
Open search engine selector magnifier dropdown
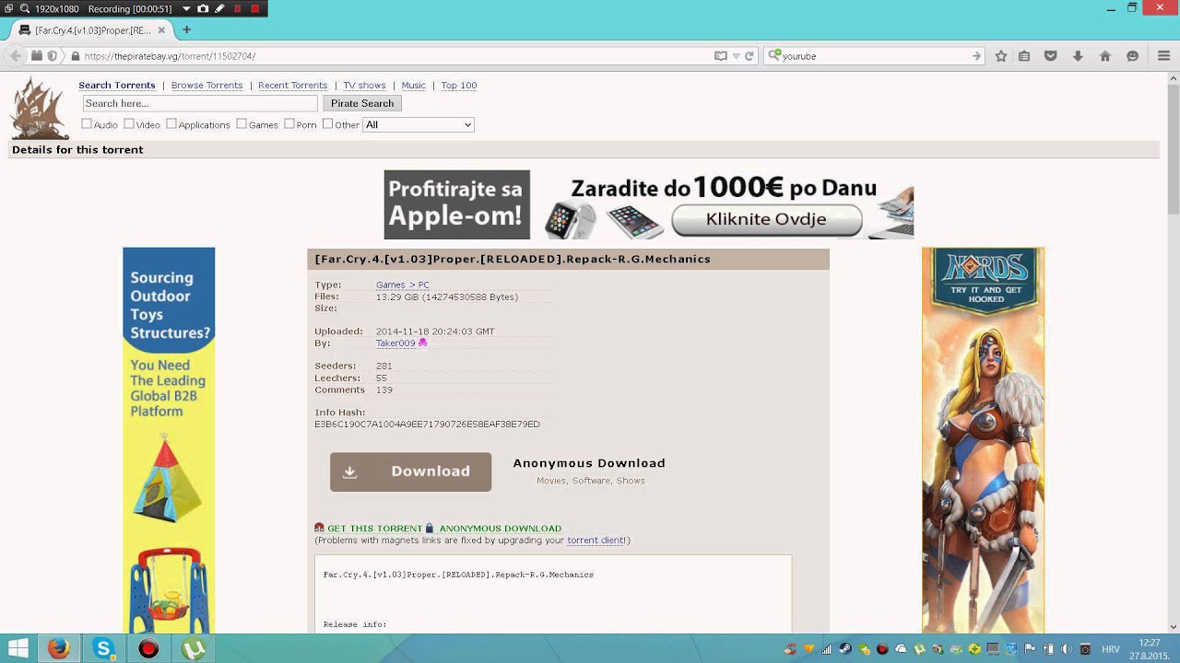click(x=774, y=56)
